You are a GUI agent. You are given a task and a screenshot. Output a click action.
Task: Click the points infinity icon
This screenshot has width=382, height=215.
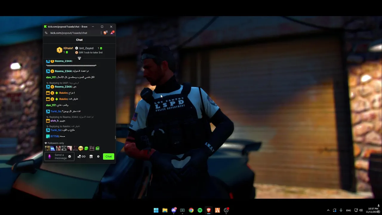pos(81,156)
